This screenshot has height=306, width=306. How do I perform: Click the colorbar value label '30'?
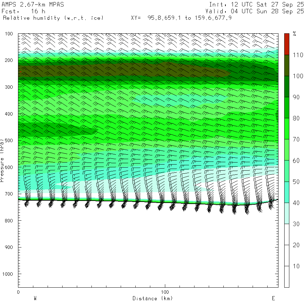coord(296,224)
